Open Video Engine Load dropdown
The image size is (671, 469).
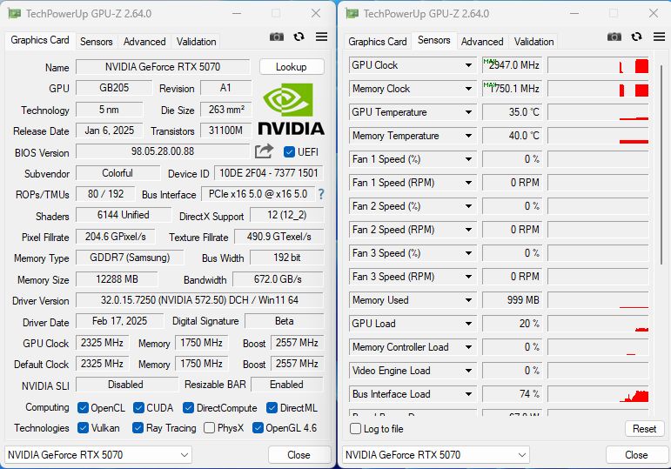pos(468,371)
